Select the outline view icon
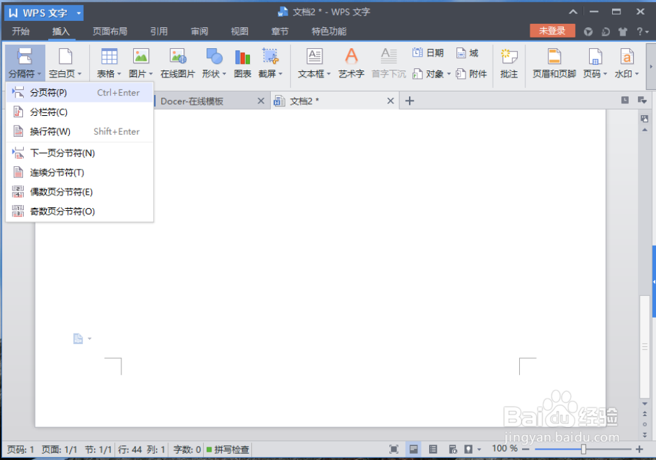The image size is (656, 460). [x=433, y=450]
